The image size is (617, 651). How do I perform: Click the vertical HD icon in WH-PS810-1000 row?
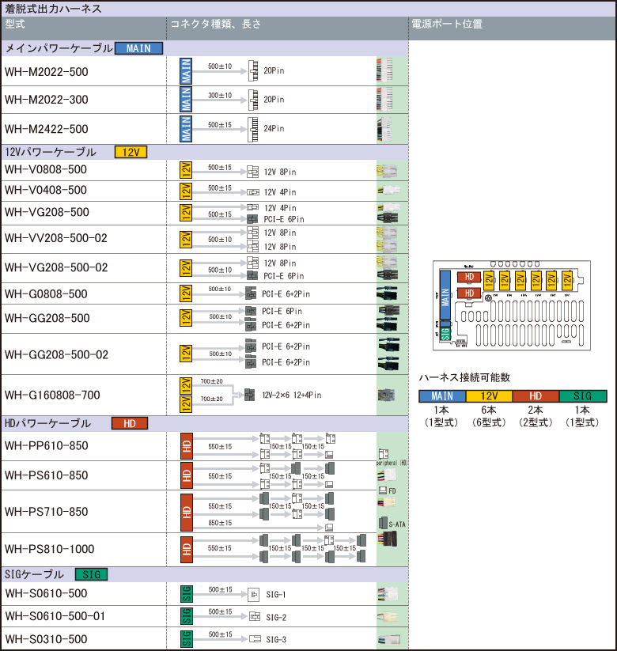[x=187, y=548]
